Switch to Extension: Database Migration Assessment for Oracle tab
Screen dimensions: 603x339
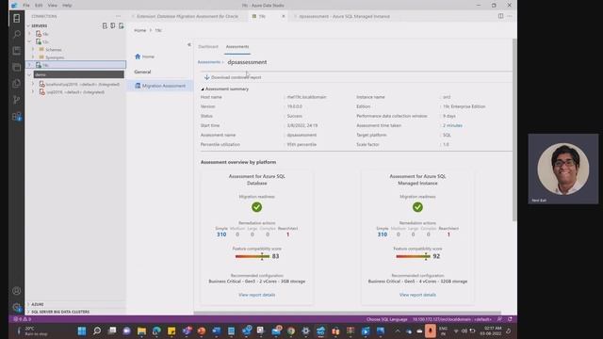point(187,16)
